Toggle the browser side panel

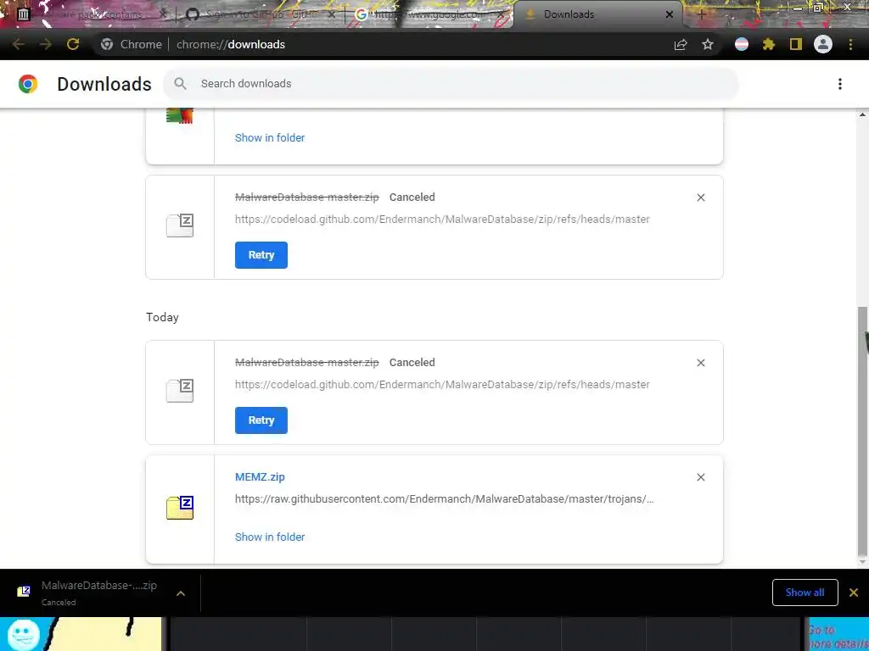click(x=796, y=44)
